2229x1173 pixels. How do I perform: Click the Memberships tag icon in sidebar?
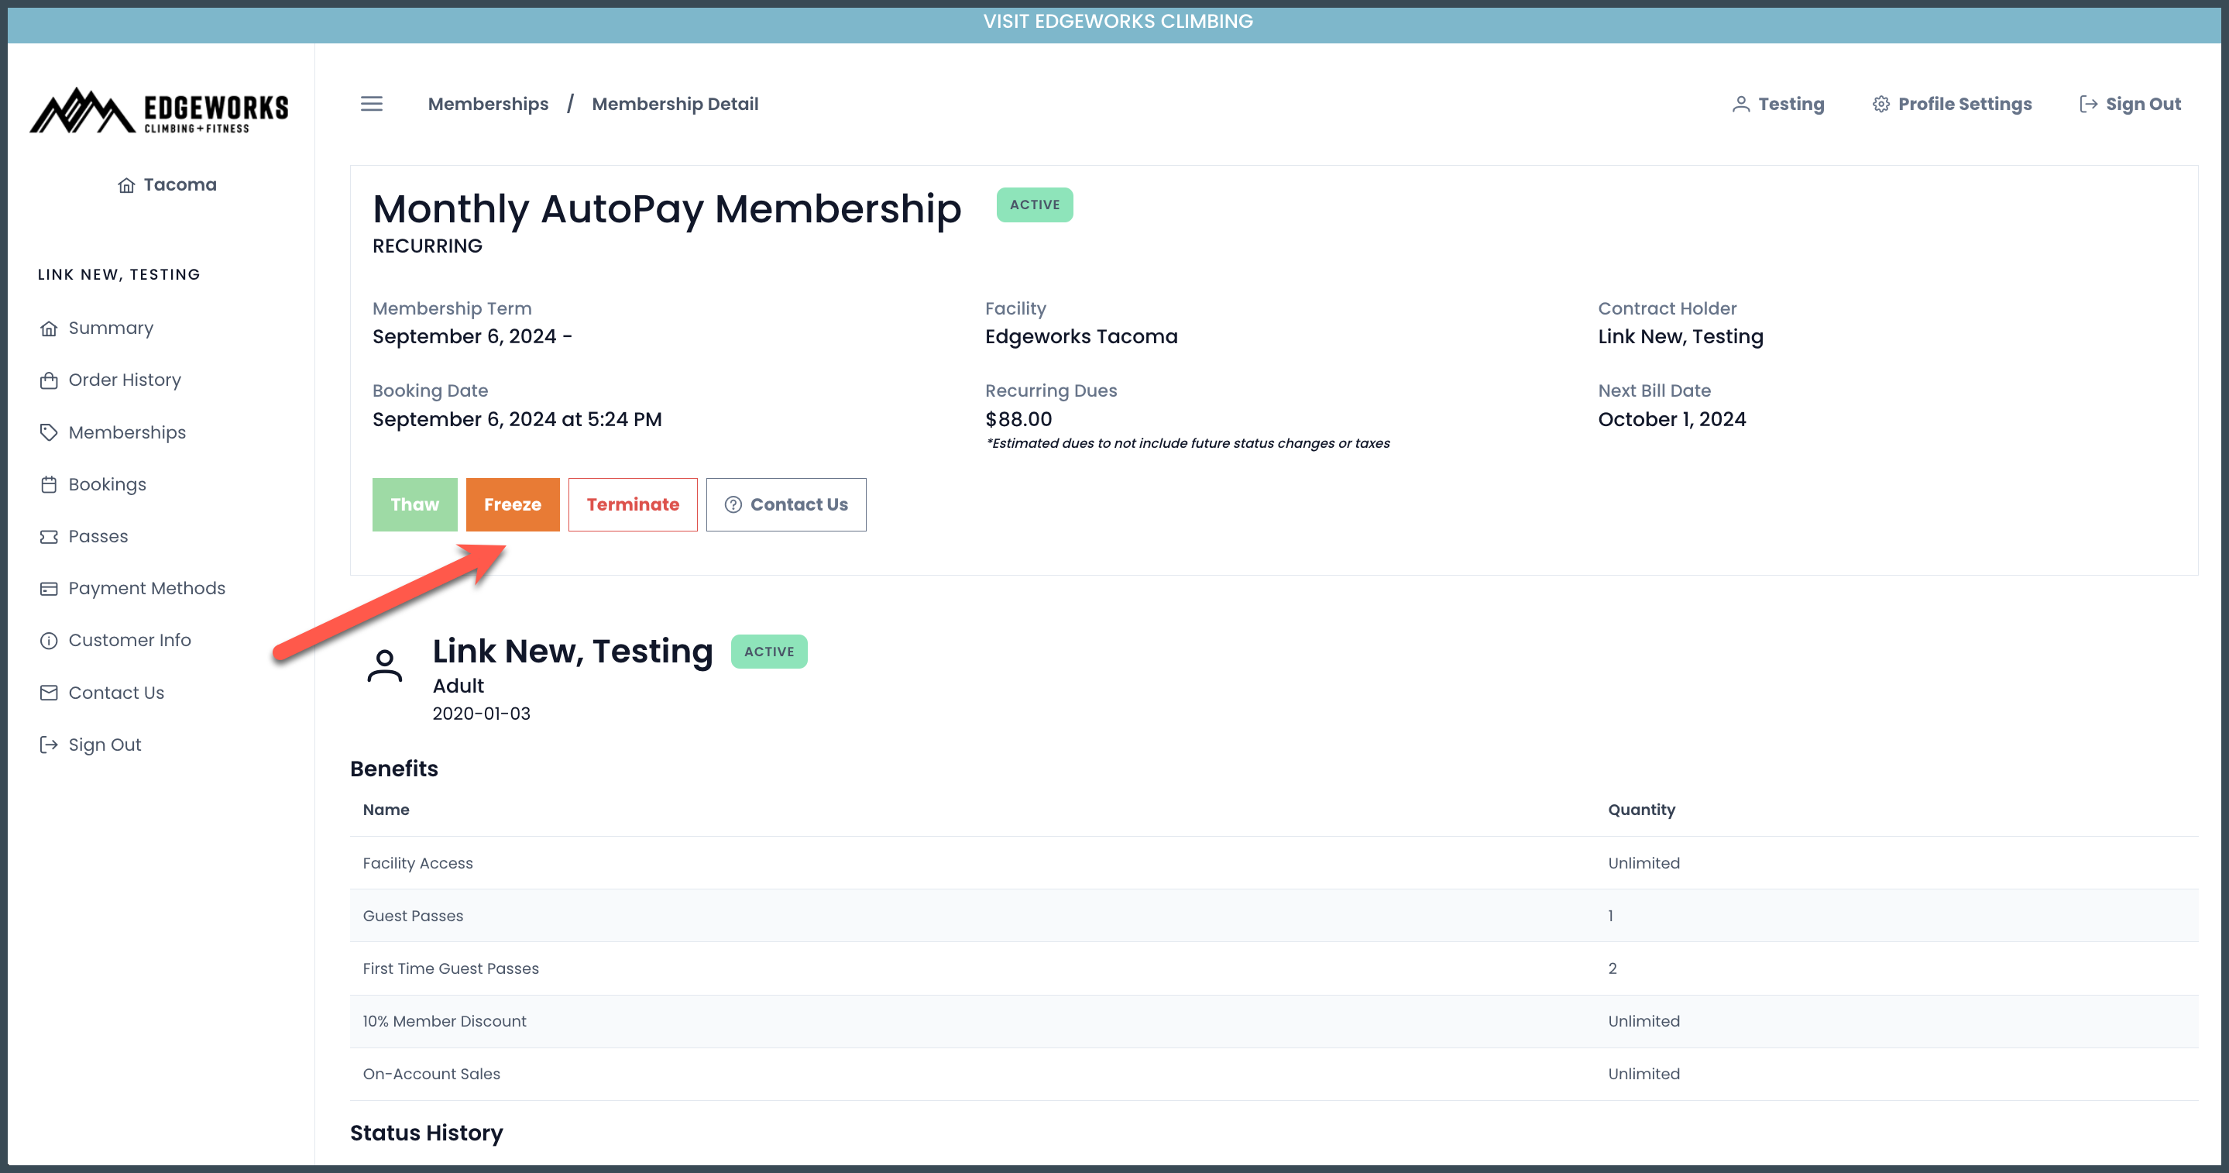pyautogui.click(x=49, y=432)
